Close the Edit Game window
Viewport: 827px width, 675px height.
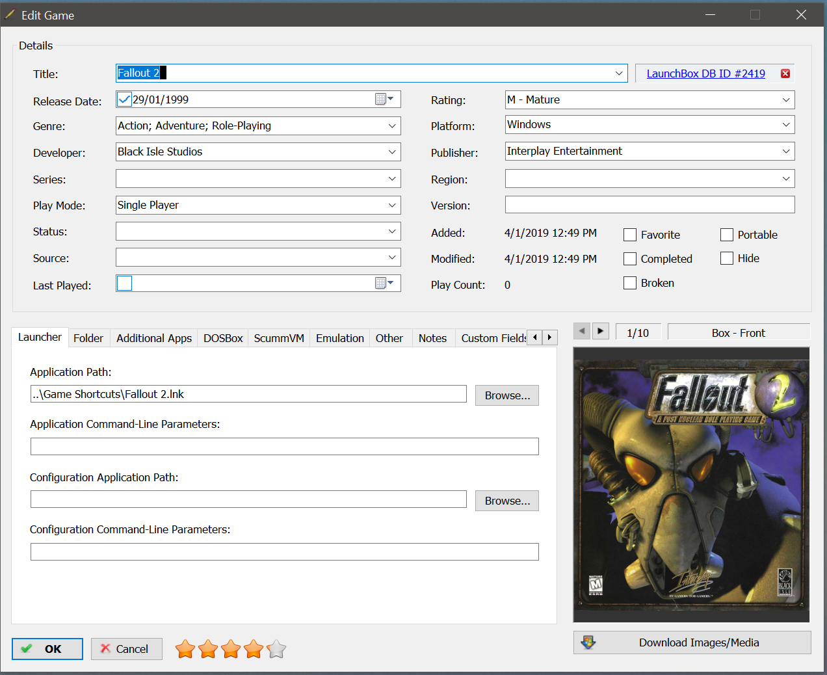point(801,14)
